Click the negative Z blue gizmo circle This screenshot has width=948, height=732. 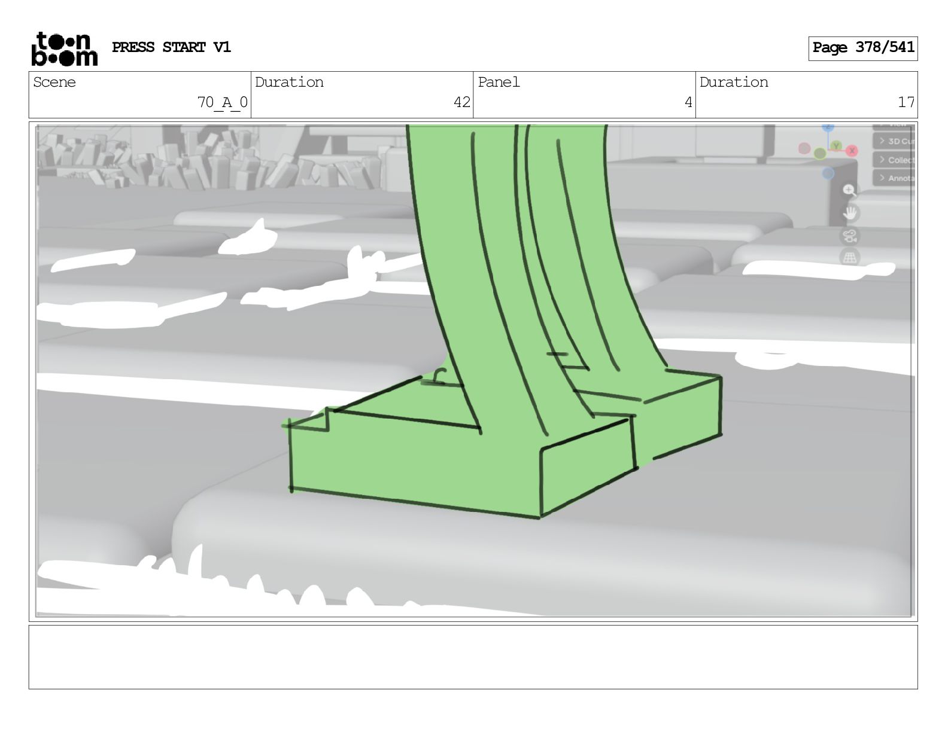pos(828,173)
